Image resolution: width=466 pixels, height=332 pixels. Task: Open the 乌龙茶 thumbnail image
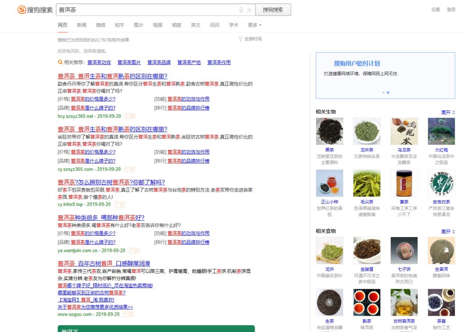coord(404,131)
